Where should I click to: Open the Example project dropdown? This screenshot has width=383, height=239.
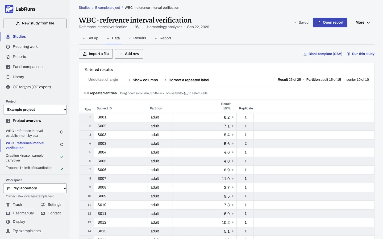[x=35, y=110]
